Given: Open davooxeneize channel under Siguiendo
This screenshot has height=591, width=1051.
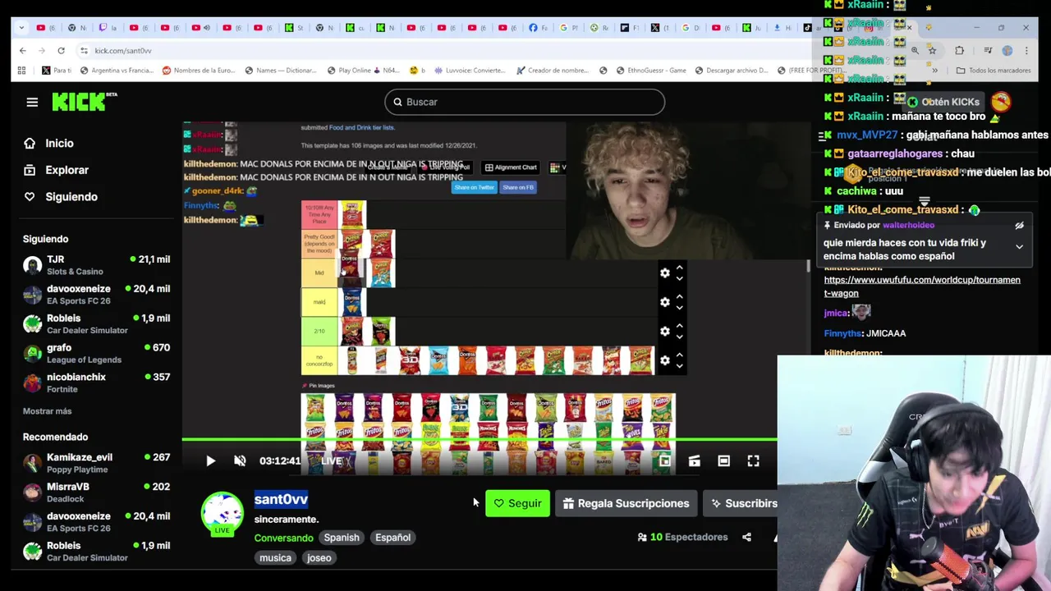Looking at the screenshot, I should tap(96, 295).
